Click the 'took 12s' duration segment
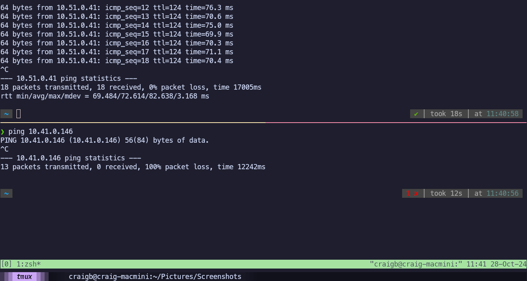The width and height of the screenshot is (527, 281). click(x=446, y=193)
